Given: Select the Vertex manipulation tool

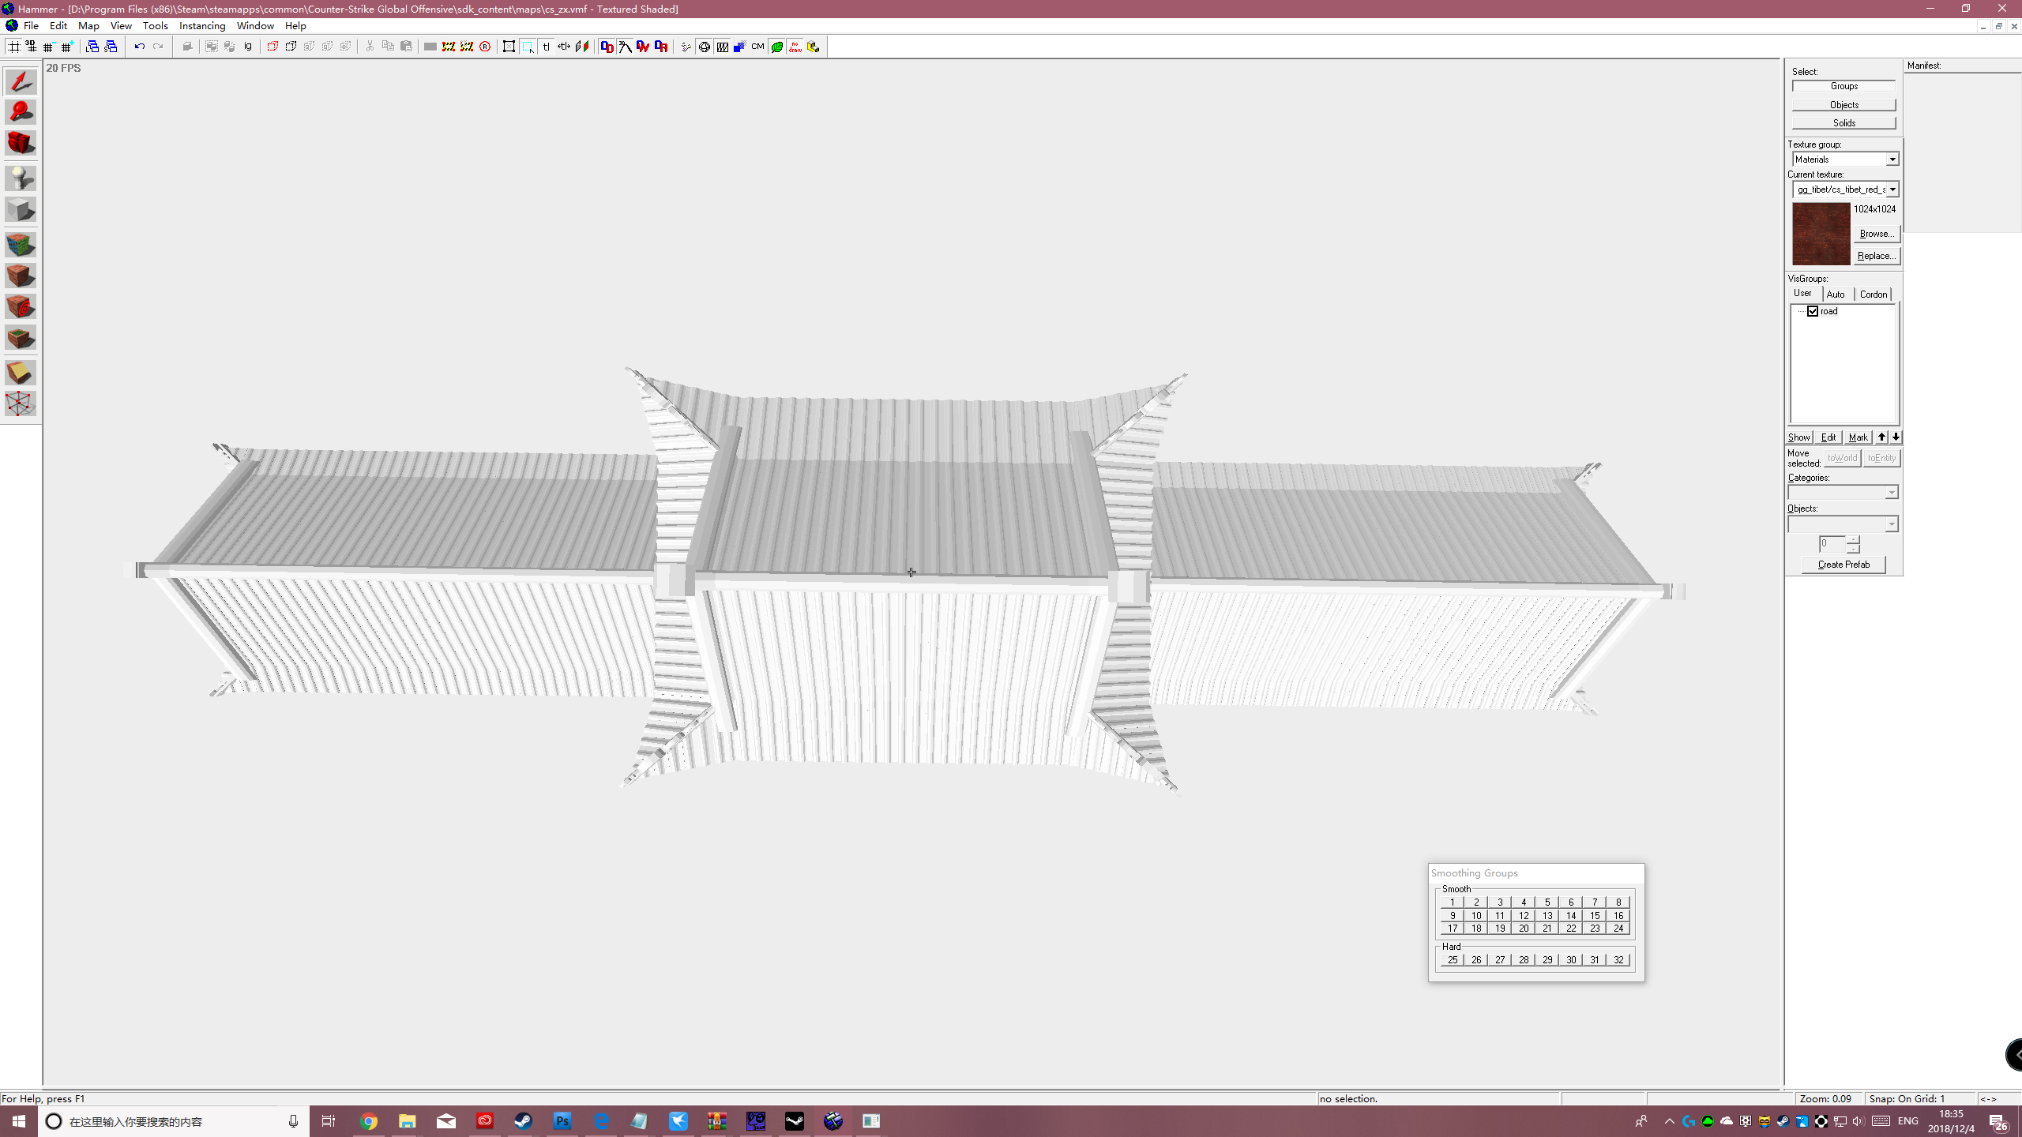Looking at the screenshot, I should coord(21,403).
